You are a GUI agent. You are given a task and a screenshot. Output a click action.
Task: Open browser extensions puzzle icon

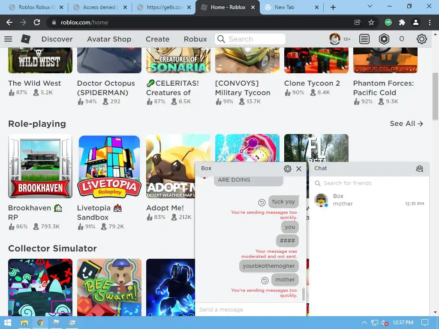pyautogui.click(x=402, y=22)
